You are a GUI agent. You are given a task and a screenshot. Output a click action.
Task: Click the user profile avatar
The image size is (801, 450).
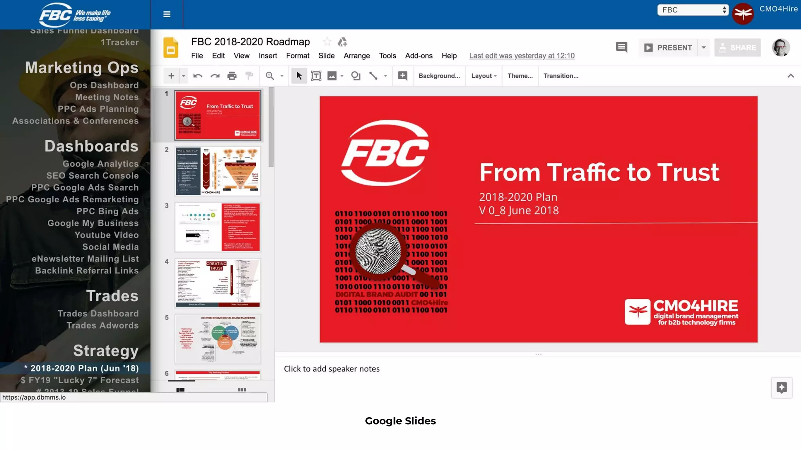[781, 48]
